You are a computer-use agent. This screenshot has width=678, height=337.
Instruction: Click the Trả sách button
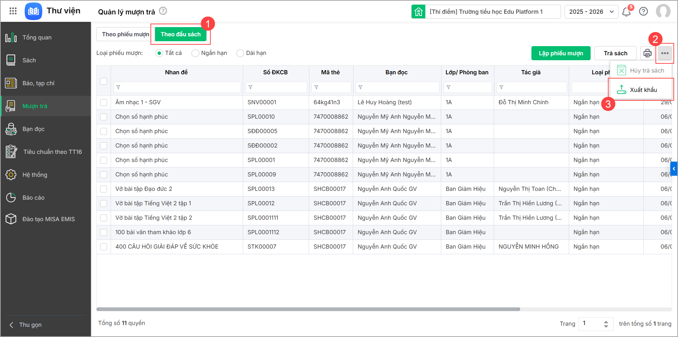616,53
